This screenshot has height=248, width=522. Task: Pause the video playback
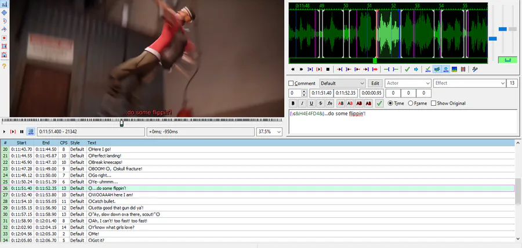(x=21, y=132)
